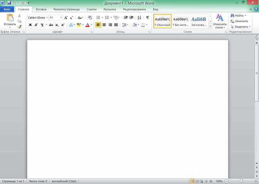Open the Выделить (Select) menu
This screenshot has width=259, height=184.
pos(240,26)
